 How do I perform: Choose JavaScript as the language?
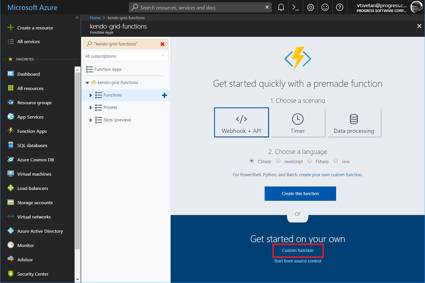(x=278, y=161)
